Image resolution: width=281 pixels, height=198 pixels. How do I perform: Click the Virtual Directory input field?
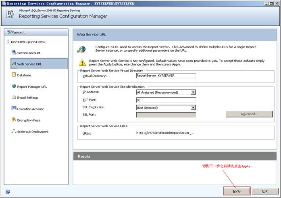pos(166,76)
